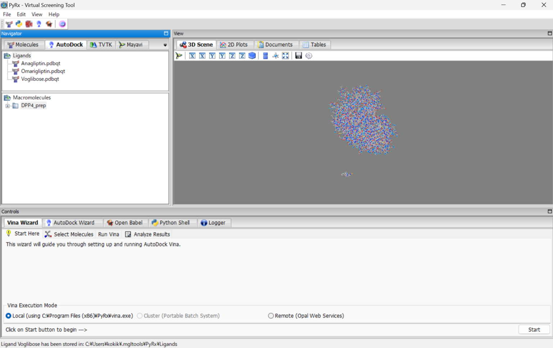Select the X-axis view in 3D Scene
The image size is (553, 348).
pyautogui.click(x=192, y=56)
